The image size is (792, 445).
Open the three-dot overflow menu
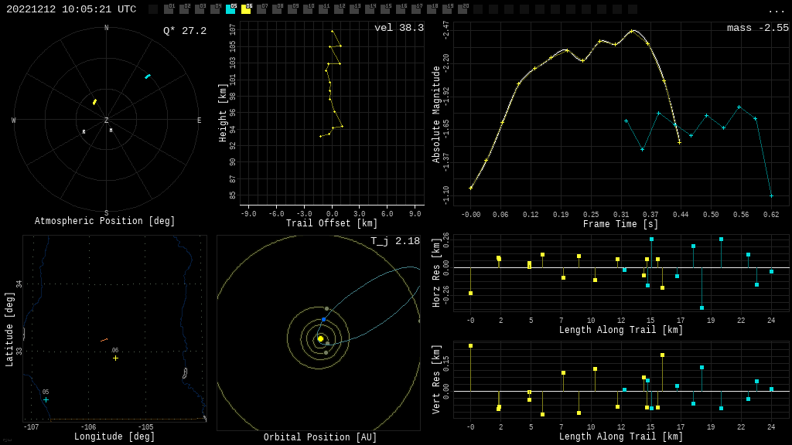[x=776, y=11]
